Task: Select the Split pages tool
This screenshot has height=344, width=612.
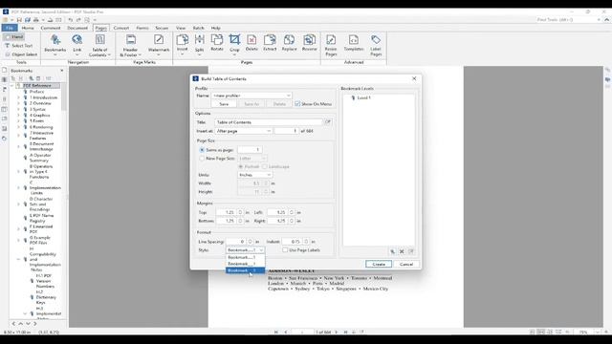Action: (200, 44)
